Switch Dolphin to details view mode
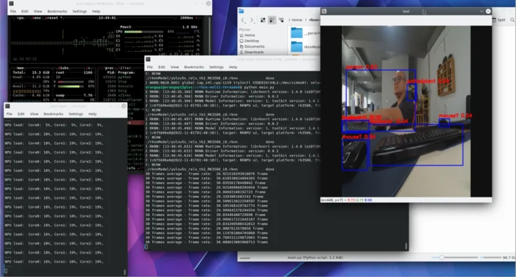This screenshot has height=277, width=516. coord(281,20)
